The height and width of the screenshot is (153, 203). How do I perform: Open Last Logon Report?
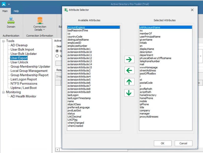coord(24,79)
